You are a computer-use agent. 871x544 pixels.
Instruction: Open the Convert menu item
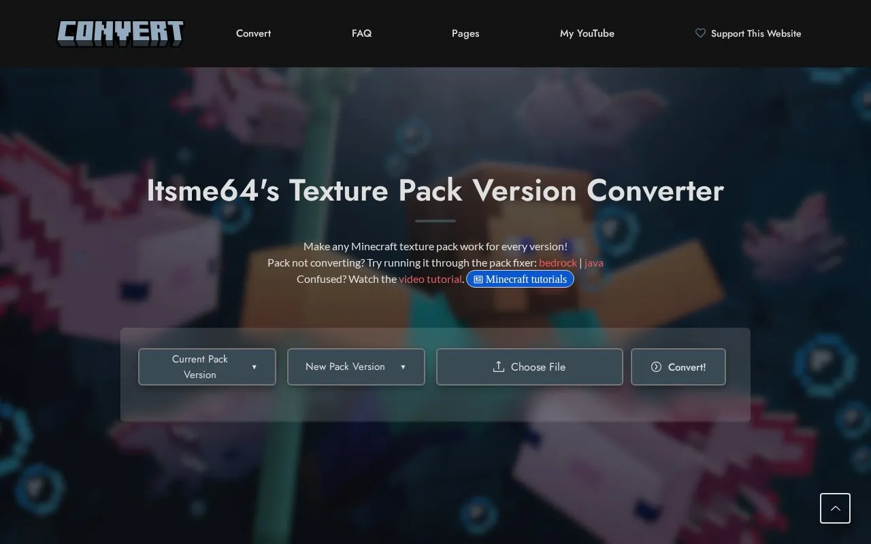(253, 33)
